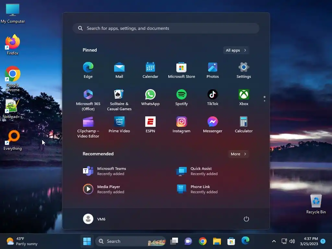The height and width of the screenshot is (249, 332).
Task: Open the network status tray icon
Action: 284,241
